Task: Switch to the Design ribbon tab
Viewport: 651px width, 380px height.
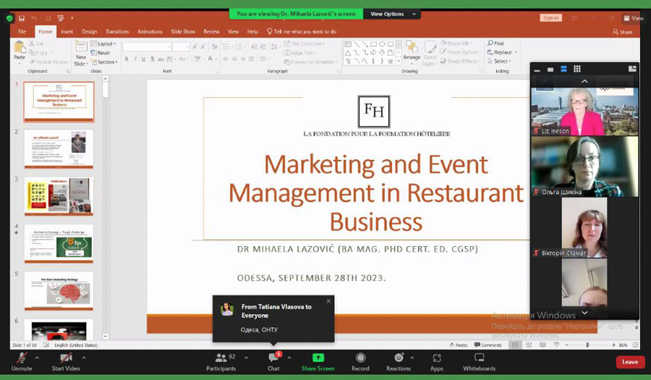Action: (x=89, y=32)
